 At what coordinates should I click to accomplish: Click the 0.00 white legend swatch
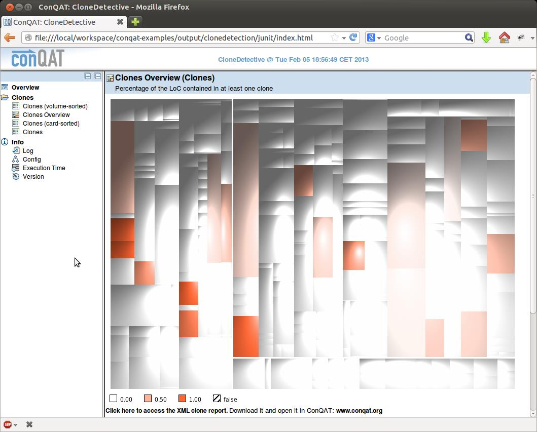click(x=114, y=399)
